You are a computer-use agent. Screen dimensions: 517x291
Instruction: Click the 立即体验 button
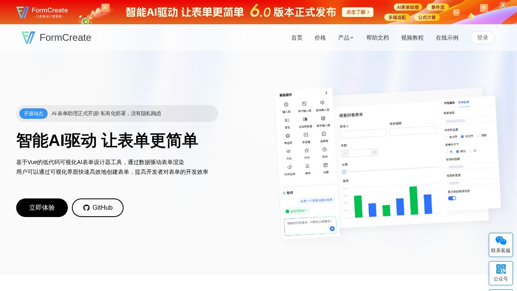[x=42, y=208]
